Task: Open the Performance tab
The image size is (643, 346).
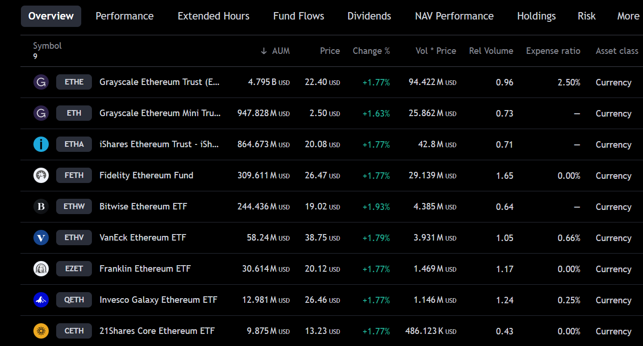Action: pos(124,16)
